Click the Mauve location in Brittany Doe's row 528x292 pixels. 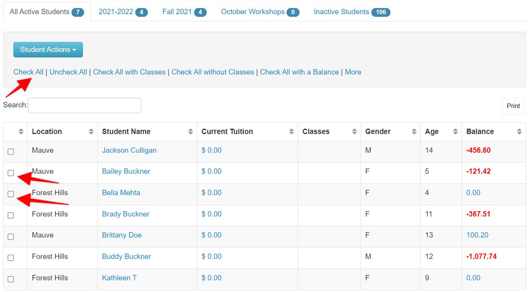pos(43,235)
